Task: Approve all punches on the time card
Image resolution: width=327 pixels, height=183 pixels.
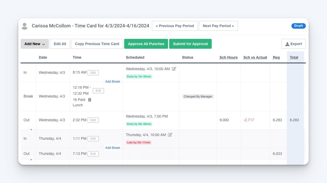Action: pos(146,44)
